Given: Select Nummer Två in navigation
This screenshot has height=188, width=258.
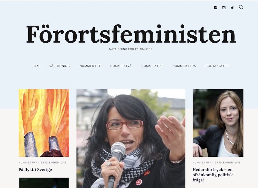Looking at the screenshot, I should (121, 66).
